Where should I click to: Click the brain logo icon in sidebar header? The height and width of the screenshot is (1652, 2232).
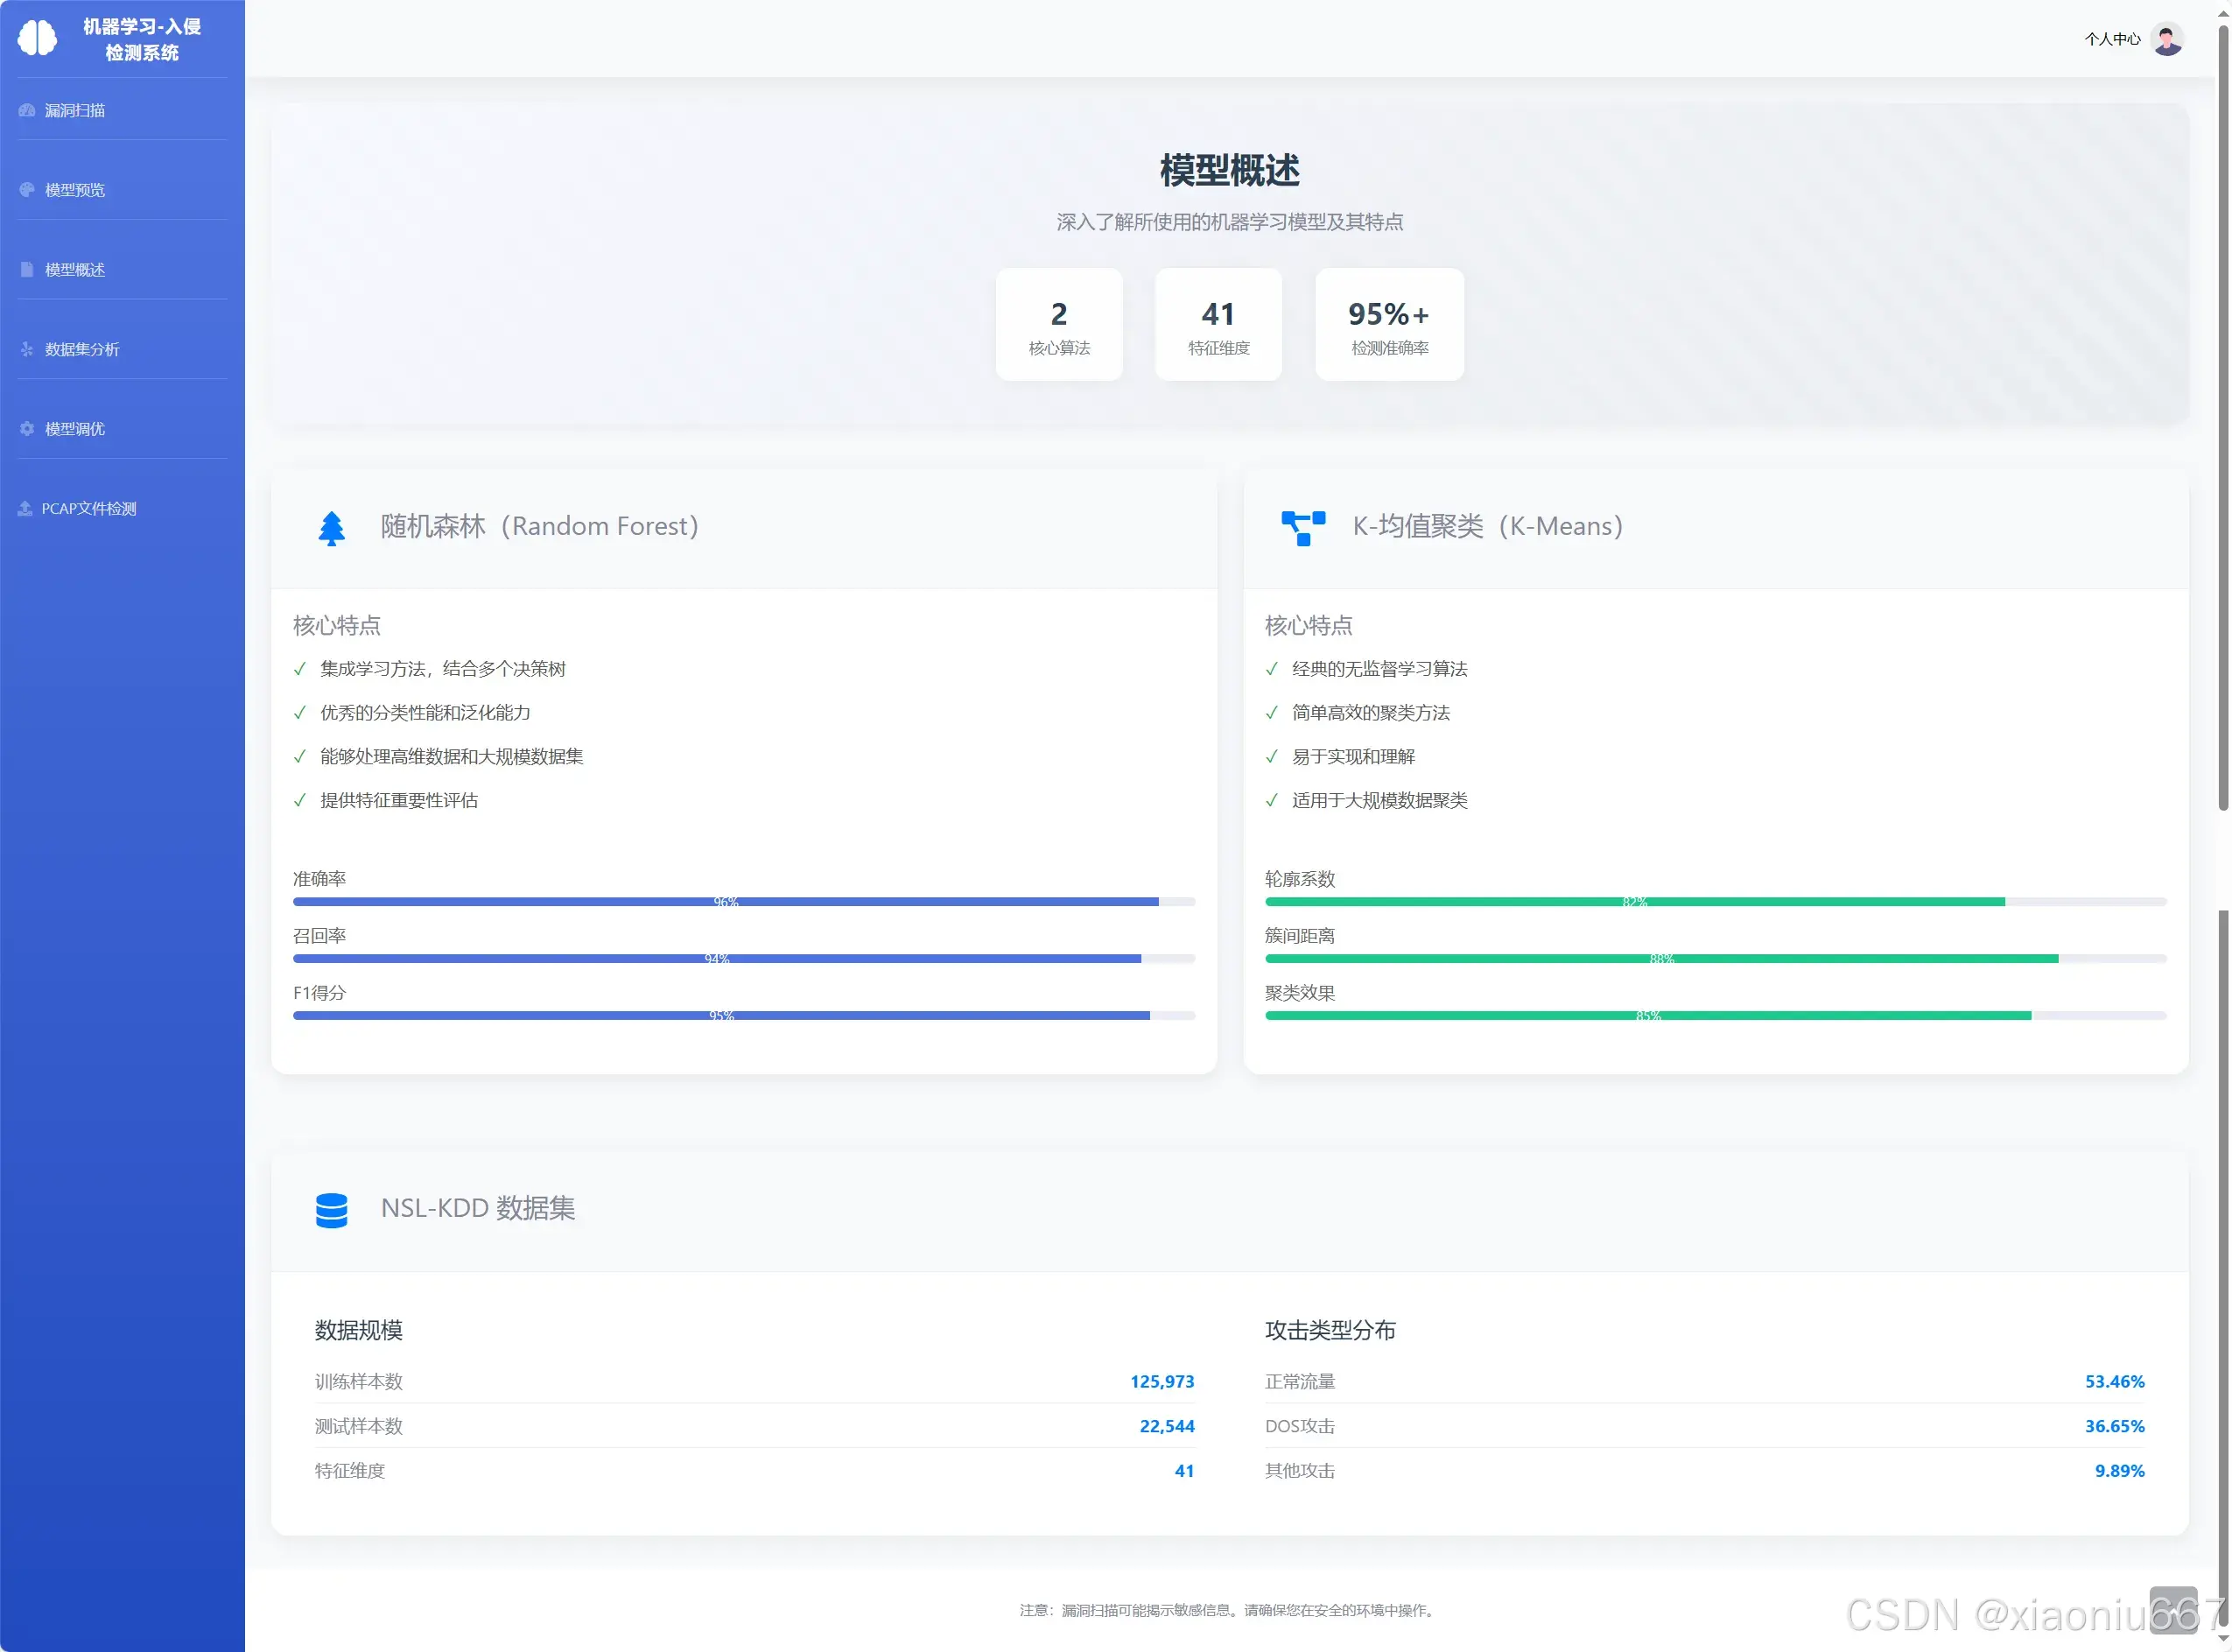click(x=38, y=38)
